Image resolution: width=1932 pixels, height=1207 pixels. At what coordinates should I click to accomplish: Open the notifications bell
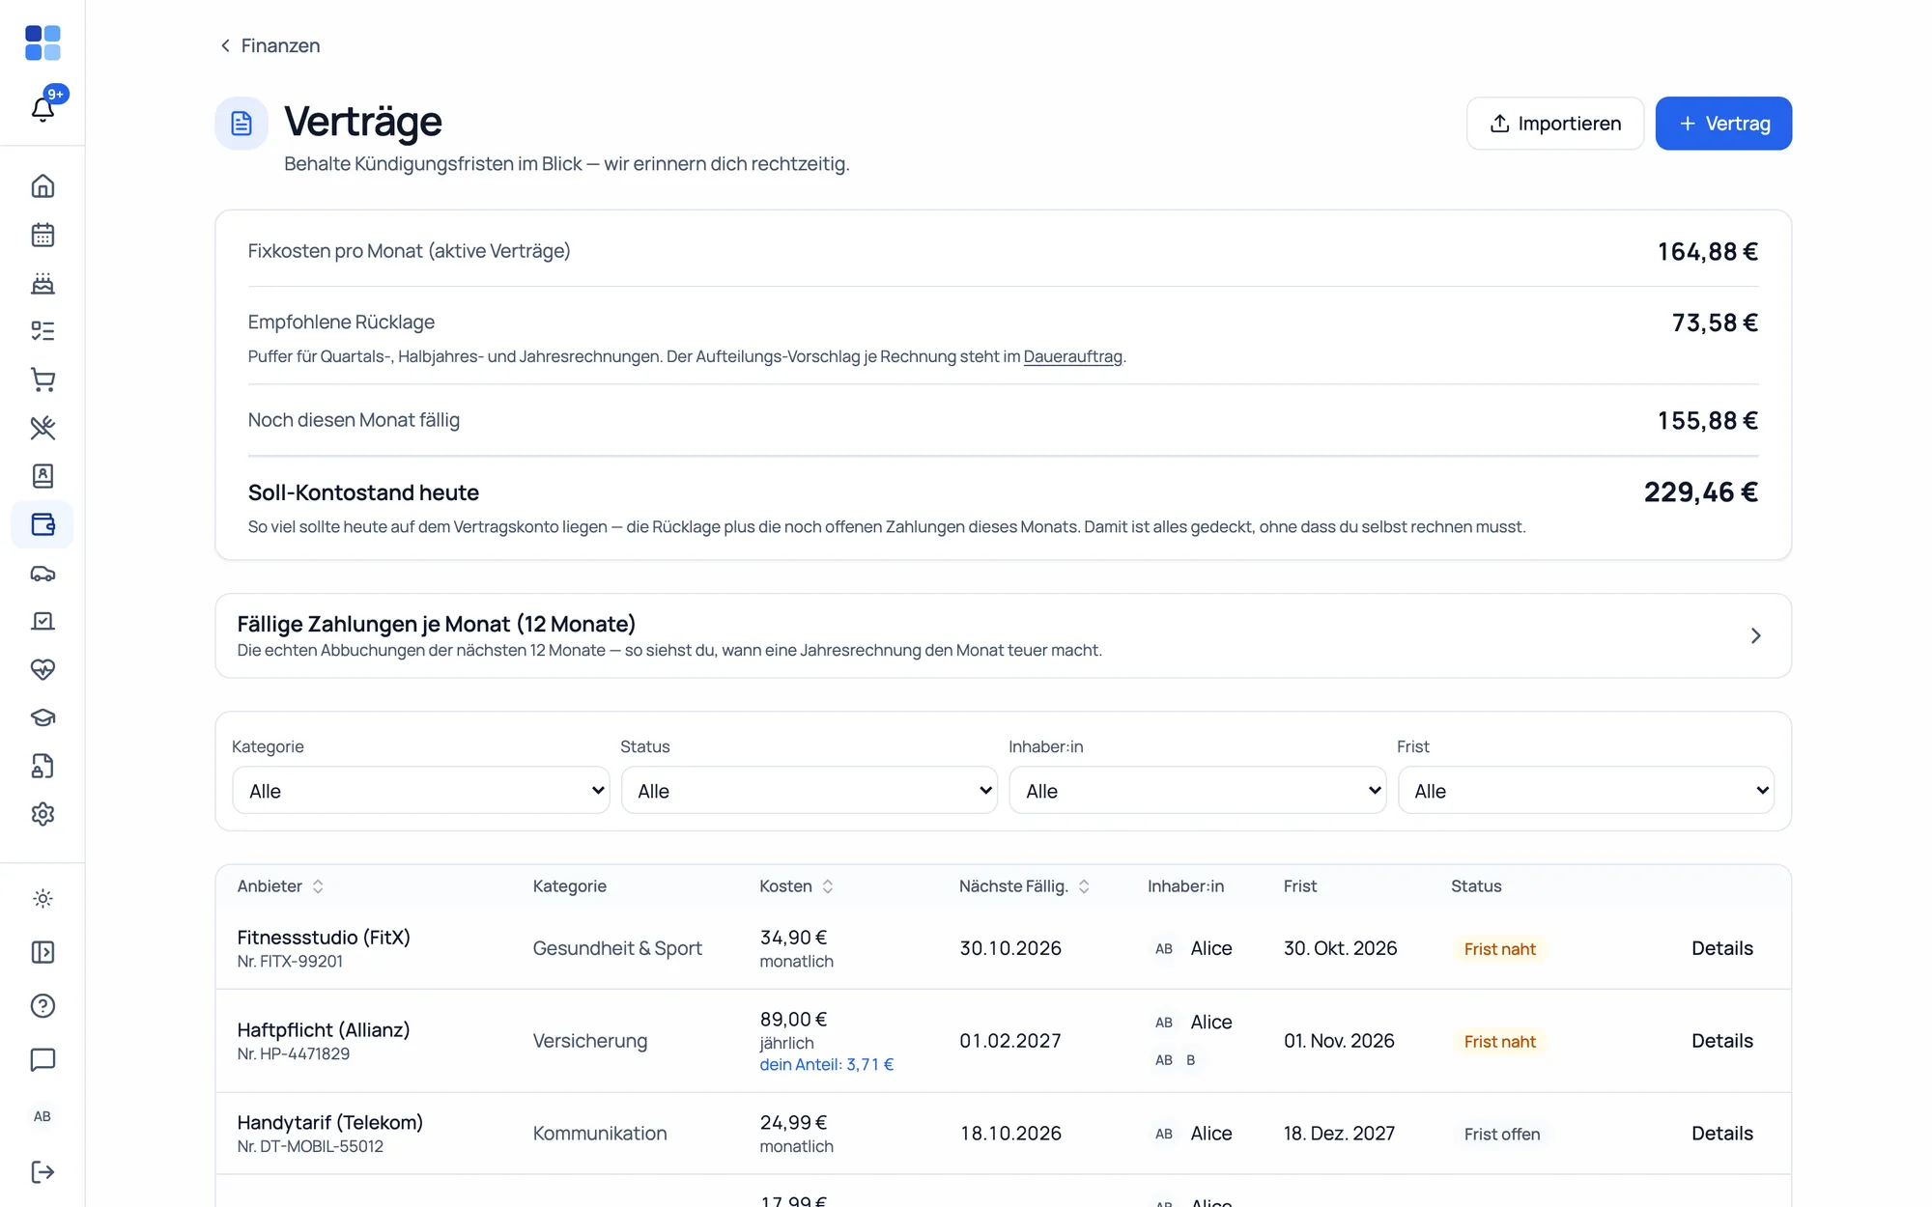(43, 108)
